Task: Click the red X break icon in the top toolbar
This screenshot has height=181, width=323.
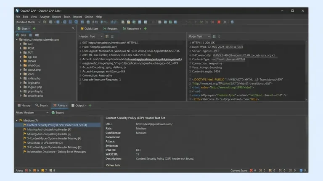Action: (x=219, y=22)
